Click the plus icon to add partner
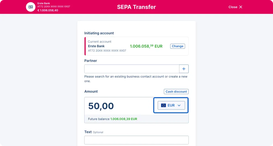Image resolution: width=273 pixels, height=146 pixels. [x=184, y=69]
